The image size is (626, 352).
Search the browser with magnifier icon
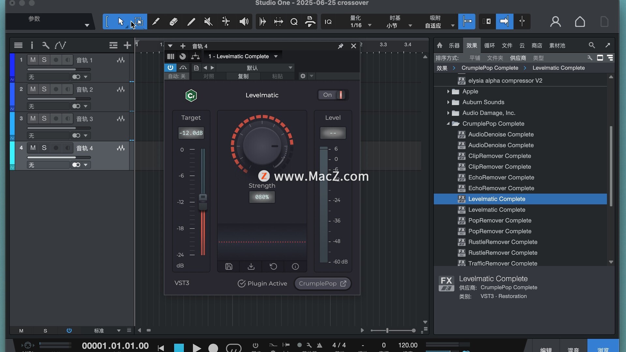592,45
